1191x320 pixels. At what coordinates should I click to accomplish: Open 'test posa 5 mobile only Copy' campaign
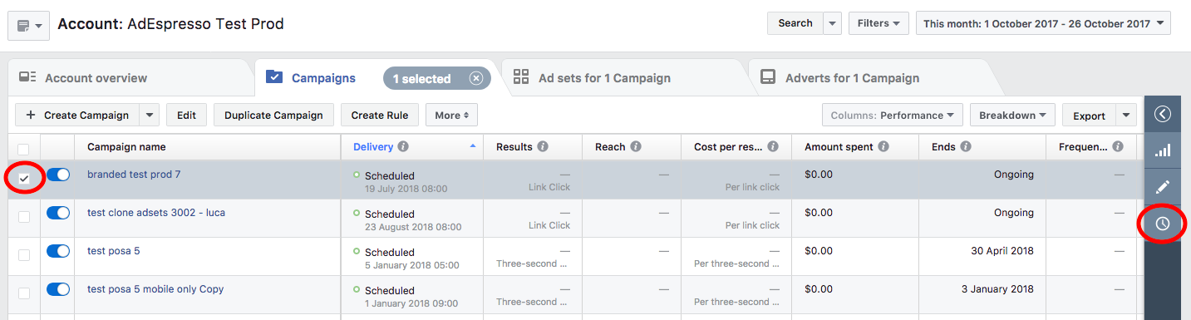155,289
